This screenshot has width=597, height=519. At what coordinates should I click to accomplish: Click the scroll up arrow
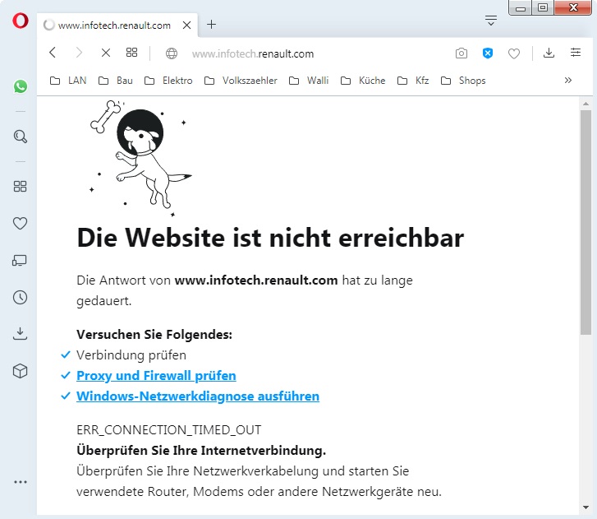586,104
